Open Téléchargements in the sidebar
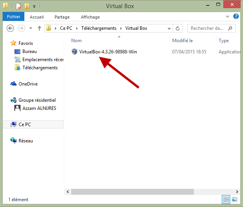The width and height of the screenshot is (243, 207). click(40, 68)
